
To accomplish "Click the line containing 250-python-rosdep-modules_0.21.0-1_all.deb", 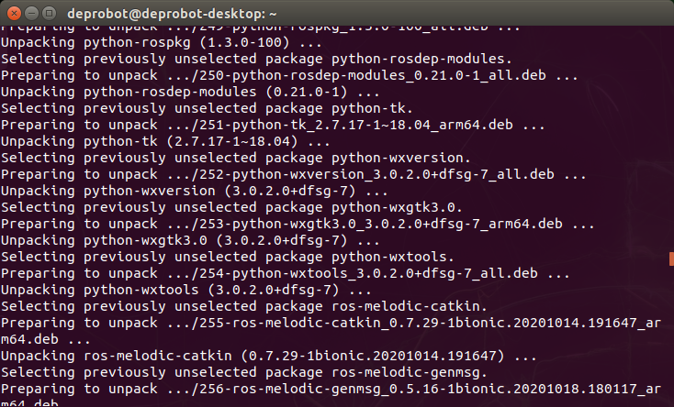I will 289,75.
